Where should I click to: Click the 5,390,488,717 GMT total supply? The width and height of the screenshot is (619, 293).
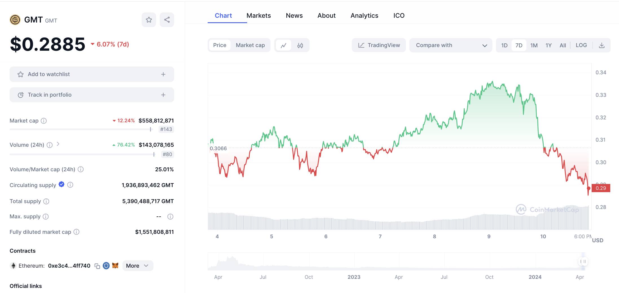click(148, 201)
